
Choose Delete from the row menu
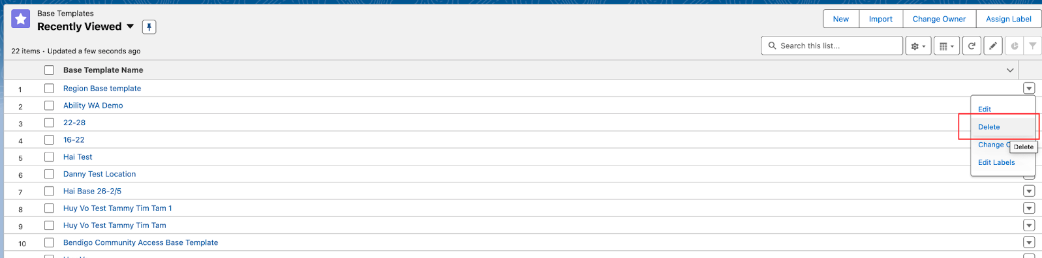tap(988, 127)
